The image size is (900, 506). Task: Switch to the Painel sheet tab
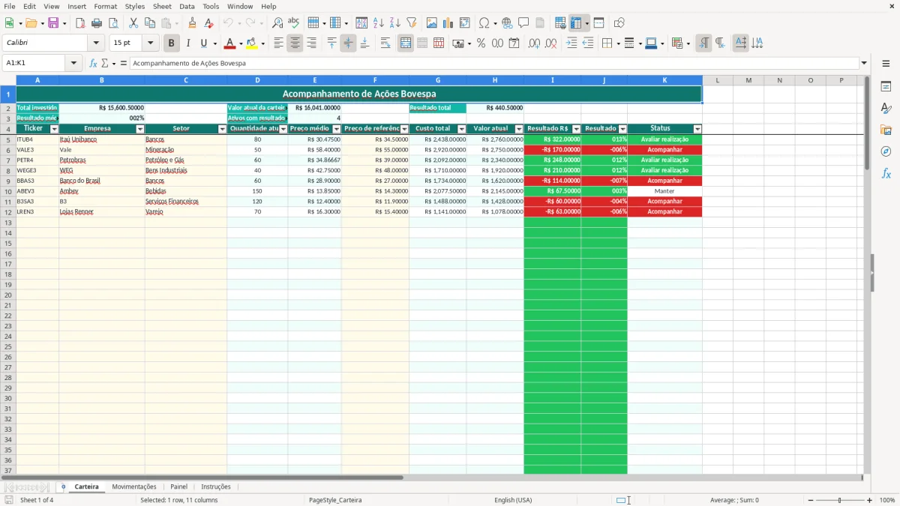[x=178, y=487]
